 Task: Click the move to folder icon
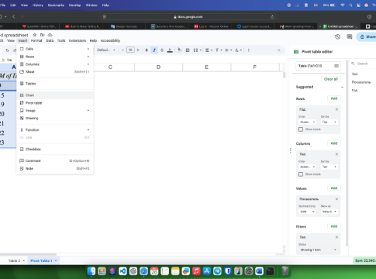(43, 35)
